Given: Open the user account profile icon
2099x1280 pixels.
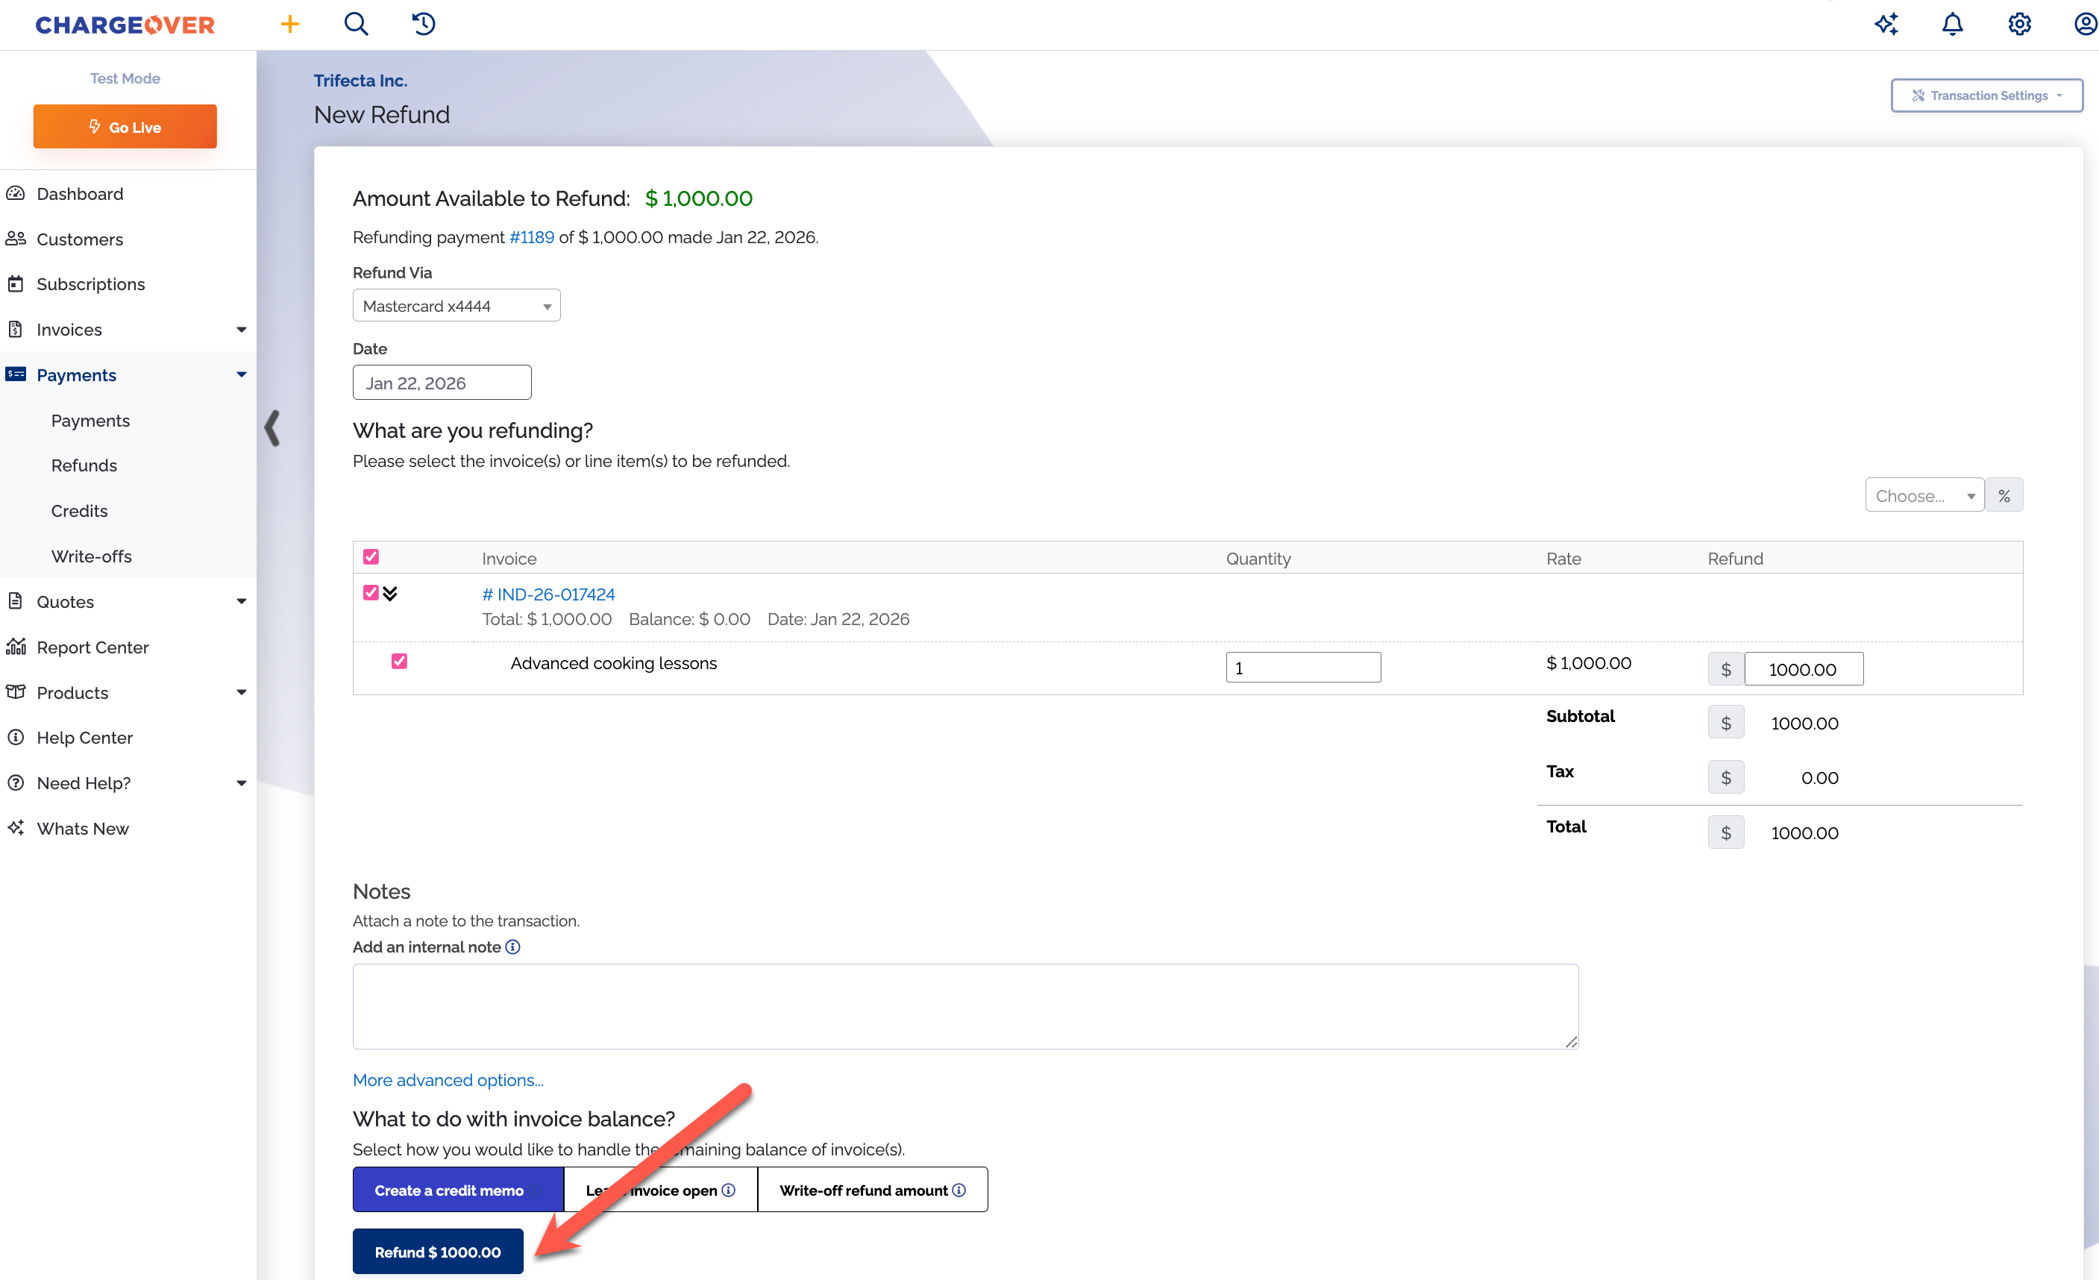Looking at the screenshot, I should [2083, 24].
